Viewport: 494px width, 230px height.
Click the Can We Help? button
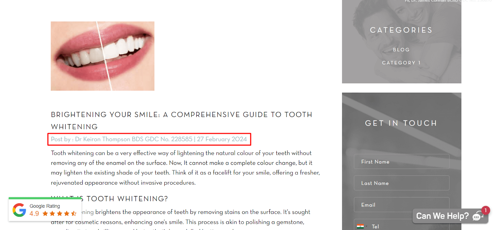tap(450, 216)
